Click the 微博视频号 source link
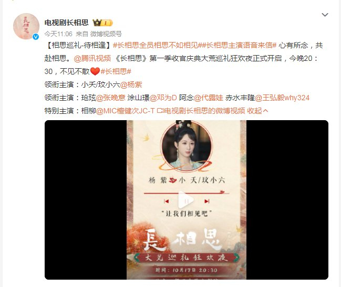341x287 pixels. (x=106, y=34)
